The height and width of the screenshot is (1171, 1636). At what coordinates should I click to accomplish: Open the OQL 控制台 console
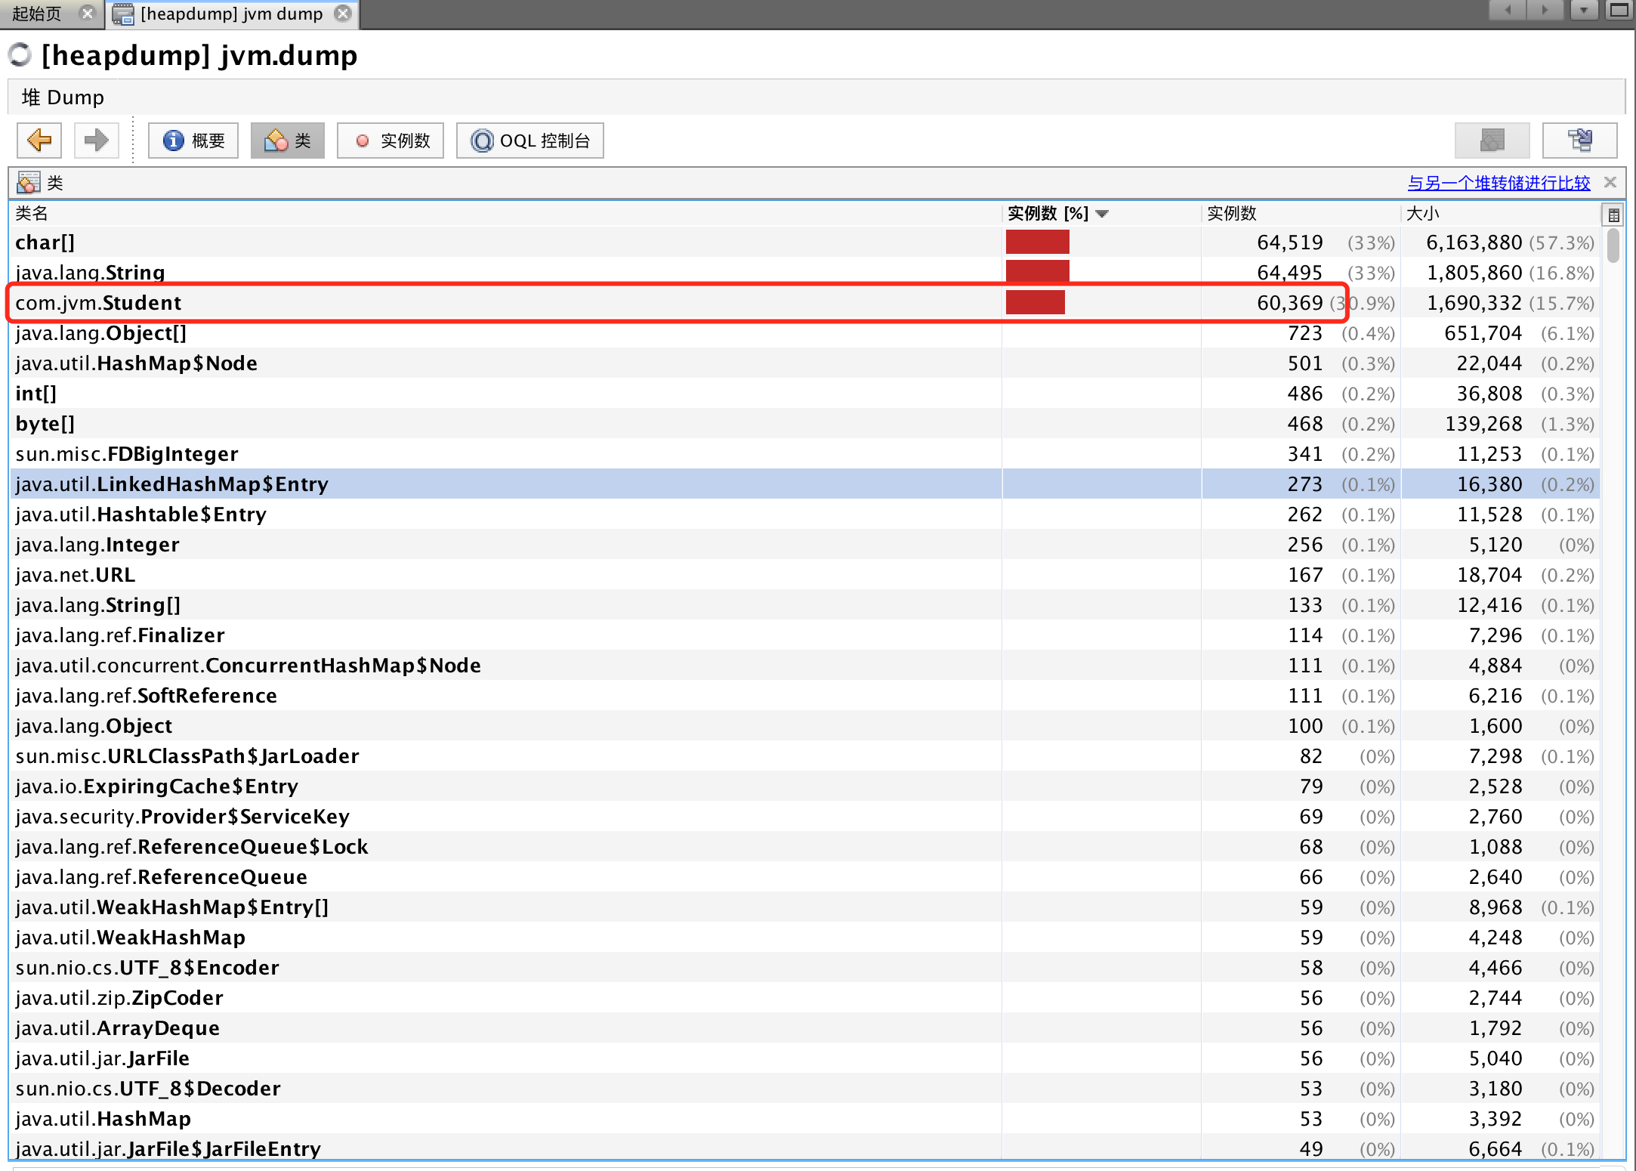coord(529,141)
